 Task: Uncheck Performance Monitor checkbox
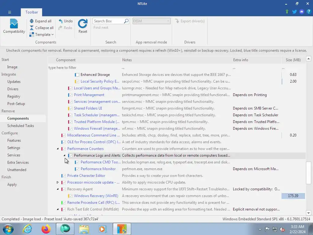point(77,169)
